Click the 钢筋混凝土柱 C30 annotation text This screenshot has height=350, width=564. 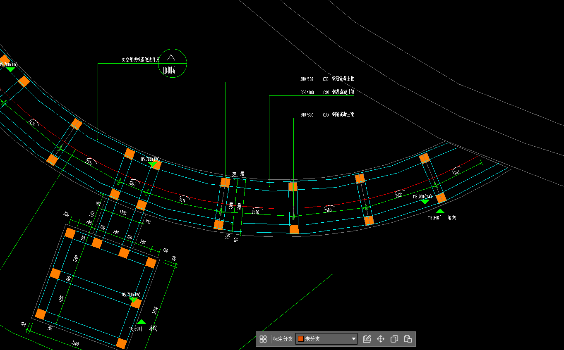[327, 79]
